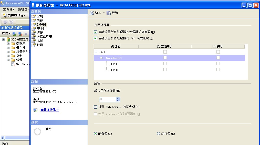This screenshot has width=260, height=145.
Task: Open the 数据库设置 page icon
Action: 34,37
